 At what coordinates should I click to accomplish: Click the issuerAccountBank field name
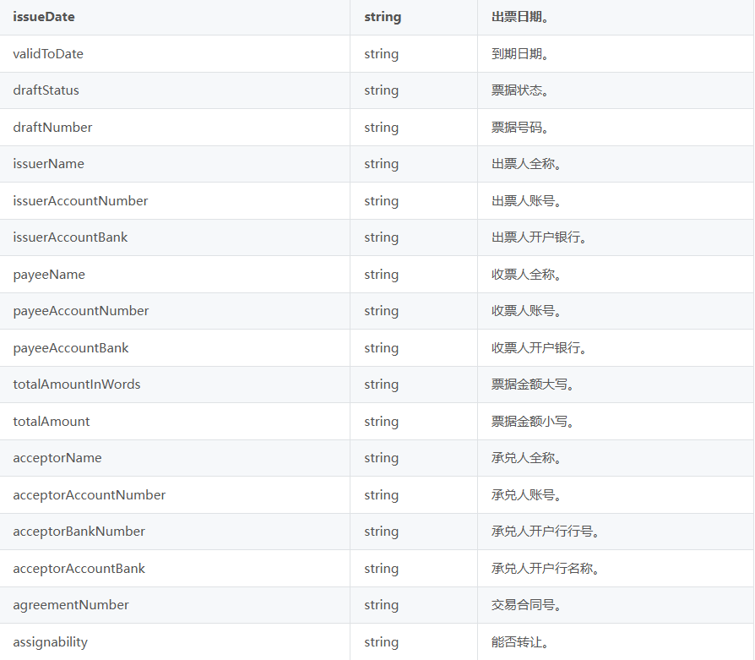[70, 237]
